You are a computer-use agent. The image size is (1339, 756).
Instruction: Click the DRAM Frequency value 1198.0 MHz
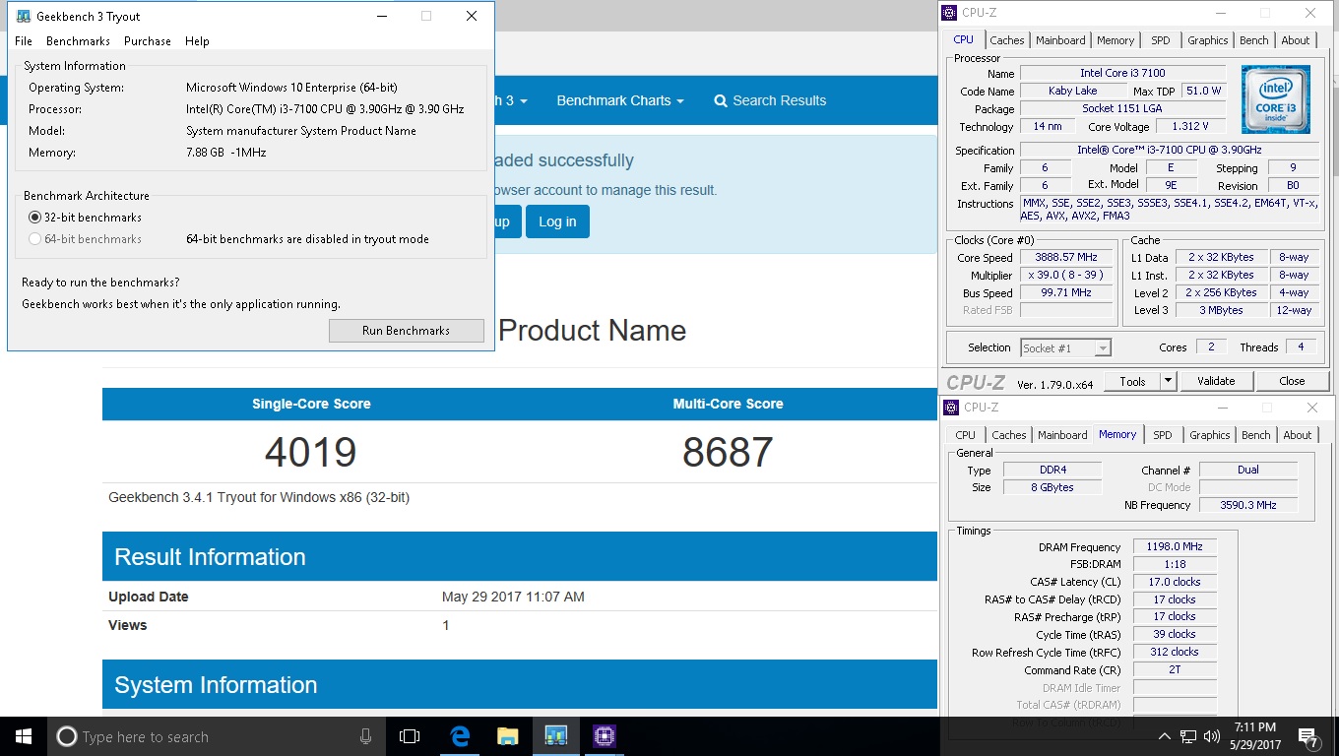pyautogui.click(x=1175, y=546)
